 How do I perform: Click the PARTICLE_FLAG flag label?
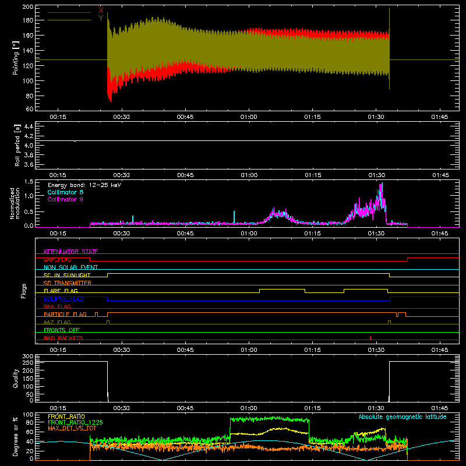pyautogui.click(x=65, y=314)
